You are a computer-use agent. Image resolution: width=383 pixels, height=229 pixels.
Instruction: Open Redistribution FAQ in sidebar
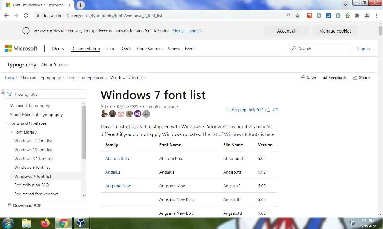[32, 185]
